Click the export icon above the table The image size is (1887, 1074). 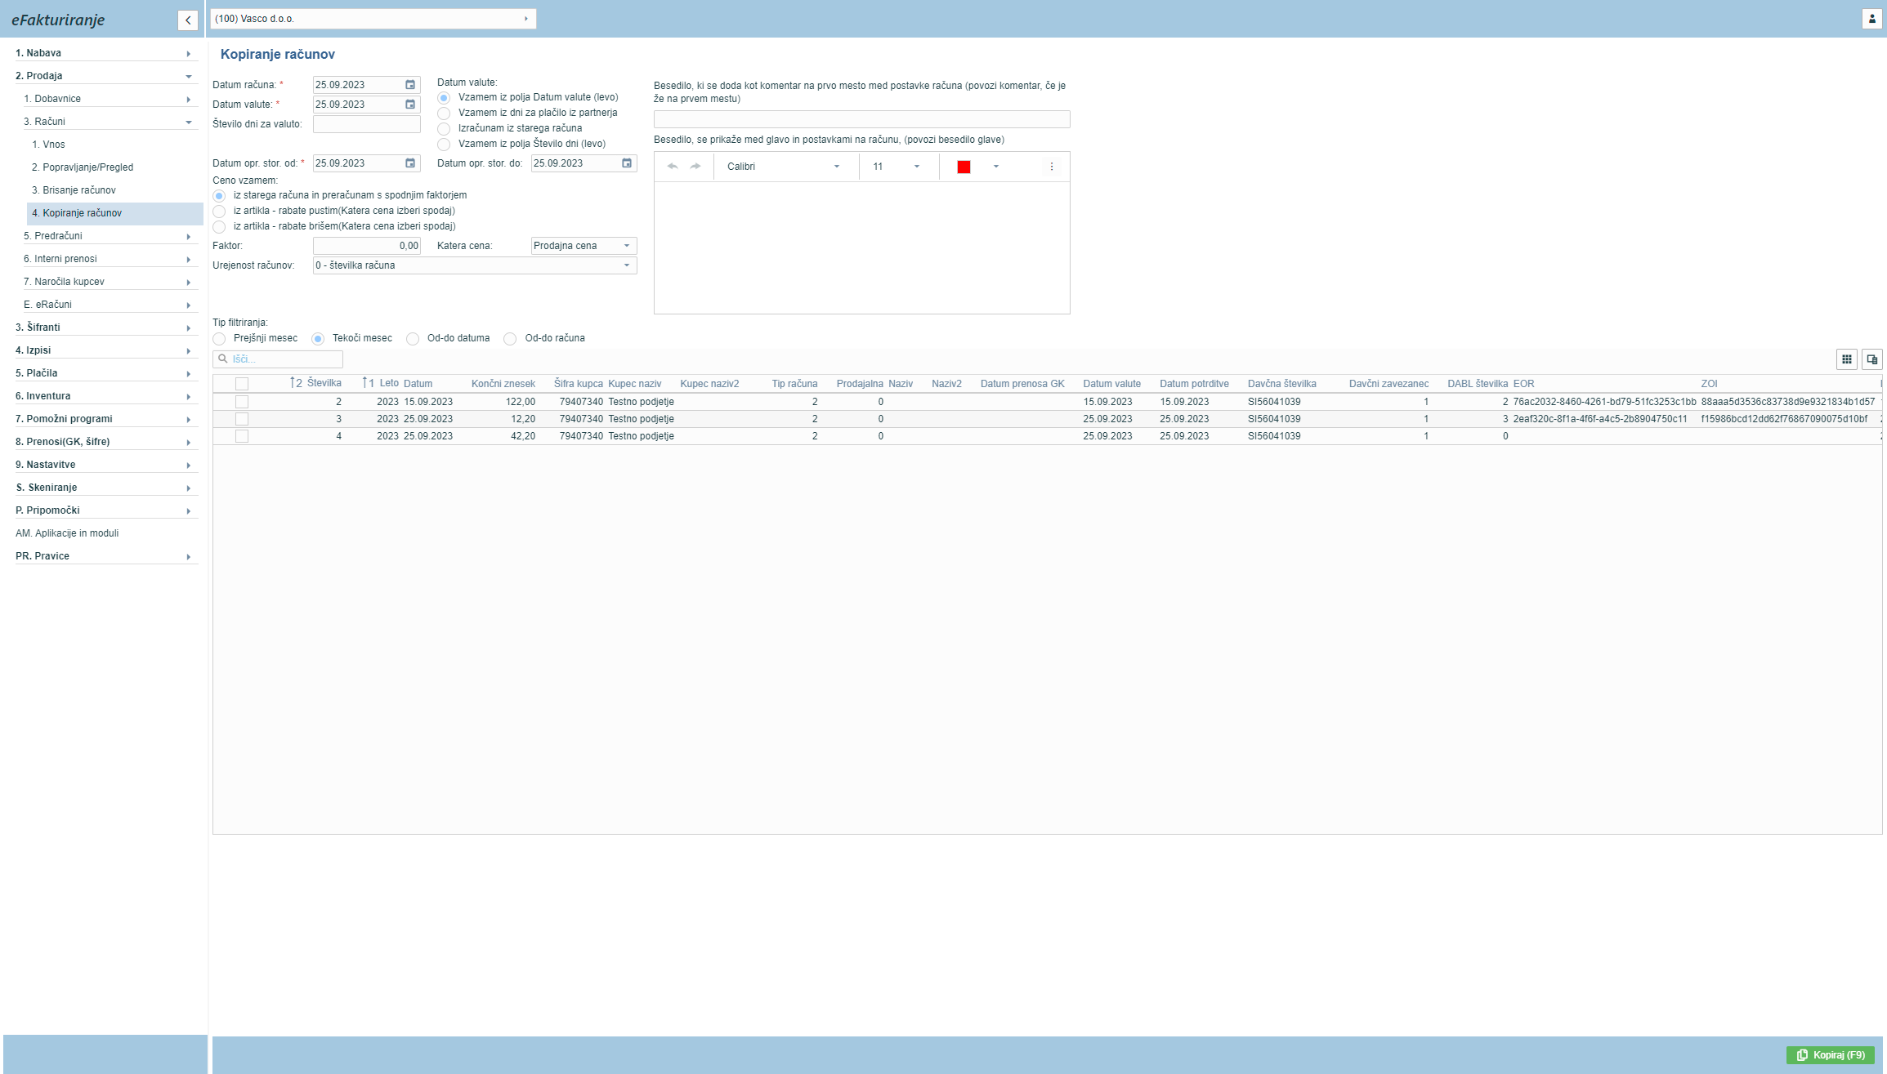tap(1871, 359)
